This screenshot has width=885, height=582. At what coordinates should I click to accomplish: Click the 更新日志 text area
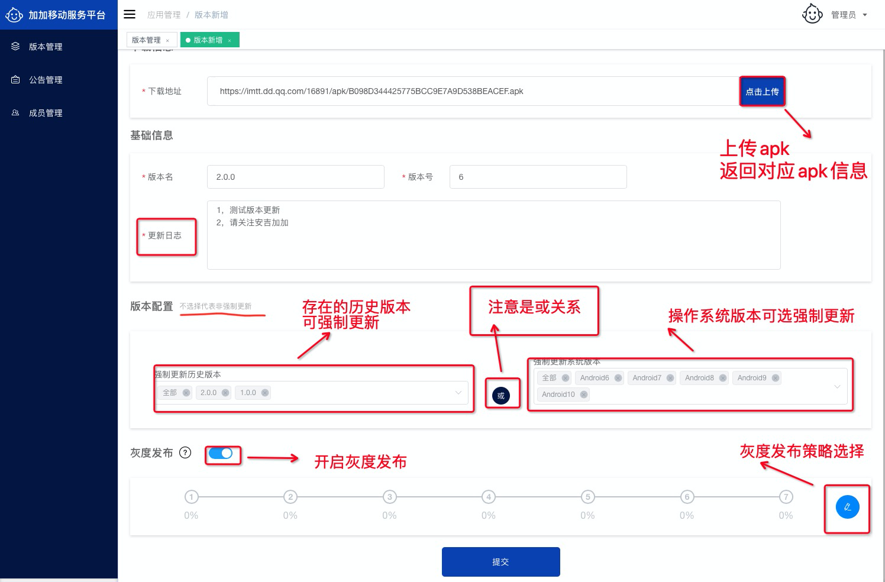(493, 235)
